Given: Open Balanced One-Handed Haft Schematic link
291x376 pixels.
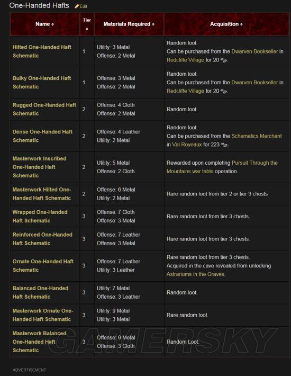Looking at the screenshot, I should coord(40,292).
